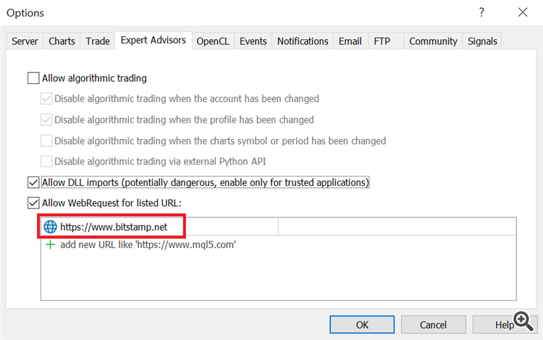
Task: Click the Cancel button
Action: click(433, 325)
